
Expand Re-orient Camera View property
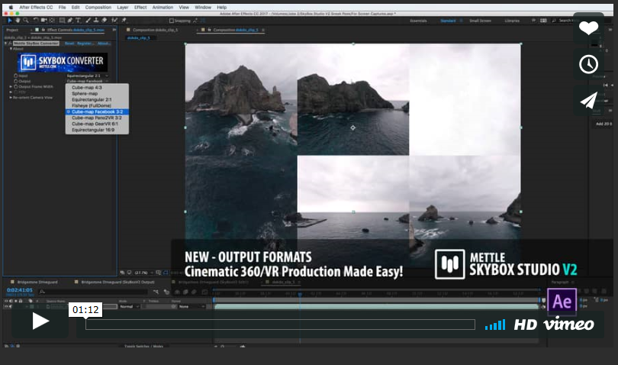[11, 98]
